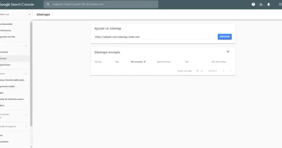Click the "0-0 sur 0" pagination text
The width and height of the screenshot is (282, 148).
coord(213,71)
